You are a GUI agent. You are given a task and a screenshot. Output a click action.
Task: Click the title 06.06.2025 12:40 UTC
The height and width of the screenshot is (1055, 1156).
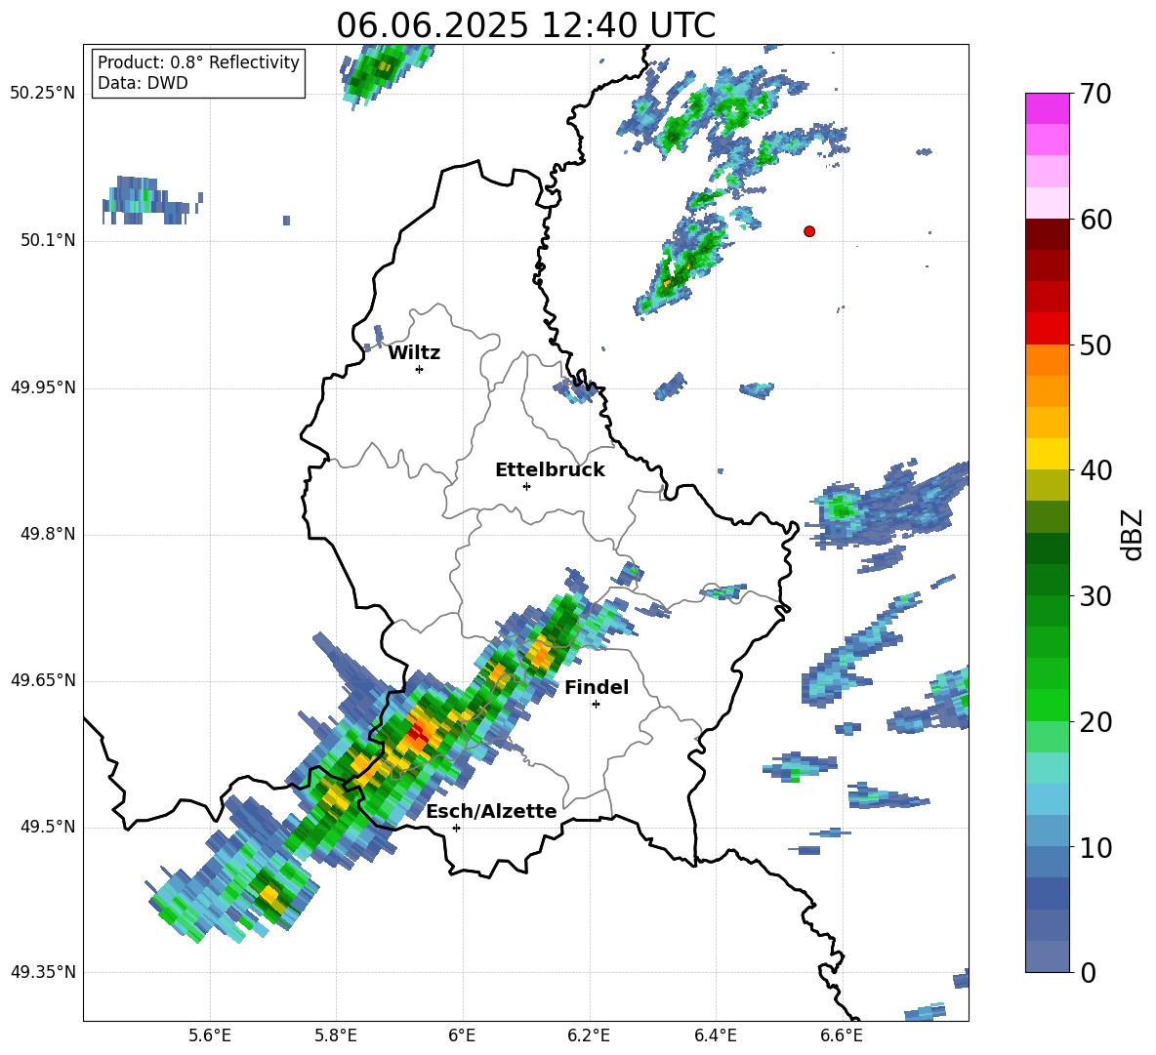click(525, 25)
